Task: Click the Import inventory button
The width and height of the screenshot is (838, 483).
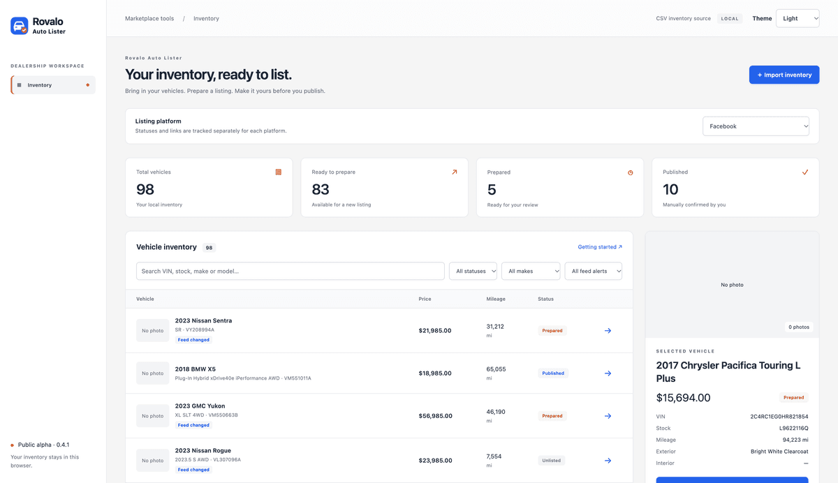Action: (784, 75)
